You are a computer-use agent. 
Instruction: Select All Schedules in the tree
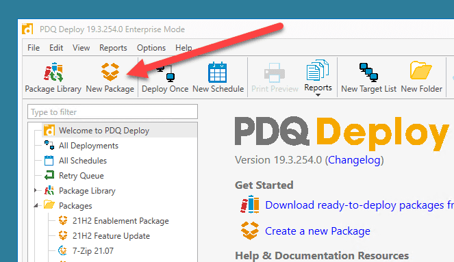coord(83,161)
